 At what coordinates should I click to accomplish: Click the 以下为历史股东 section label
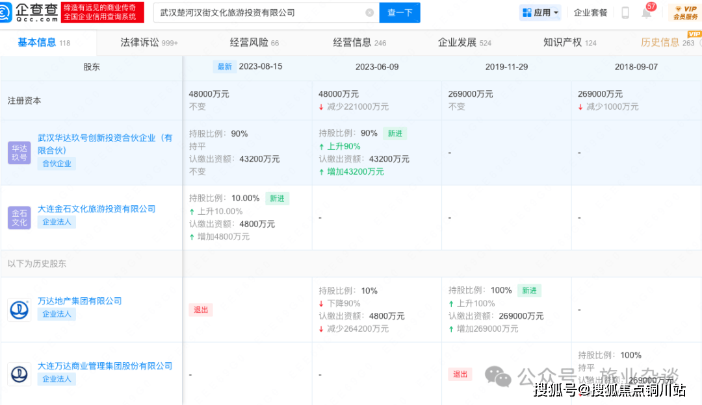click(x=36, y=264)
